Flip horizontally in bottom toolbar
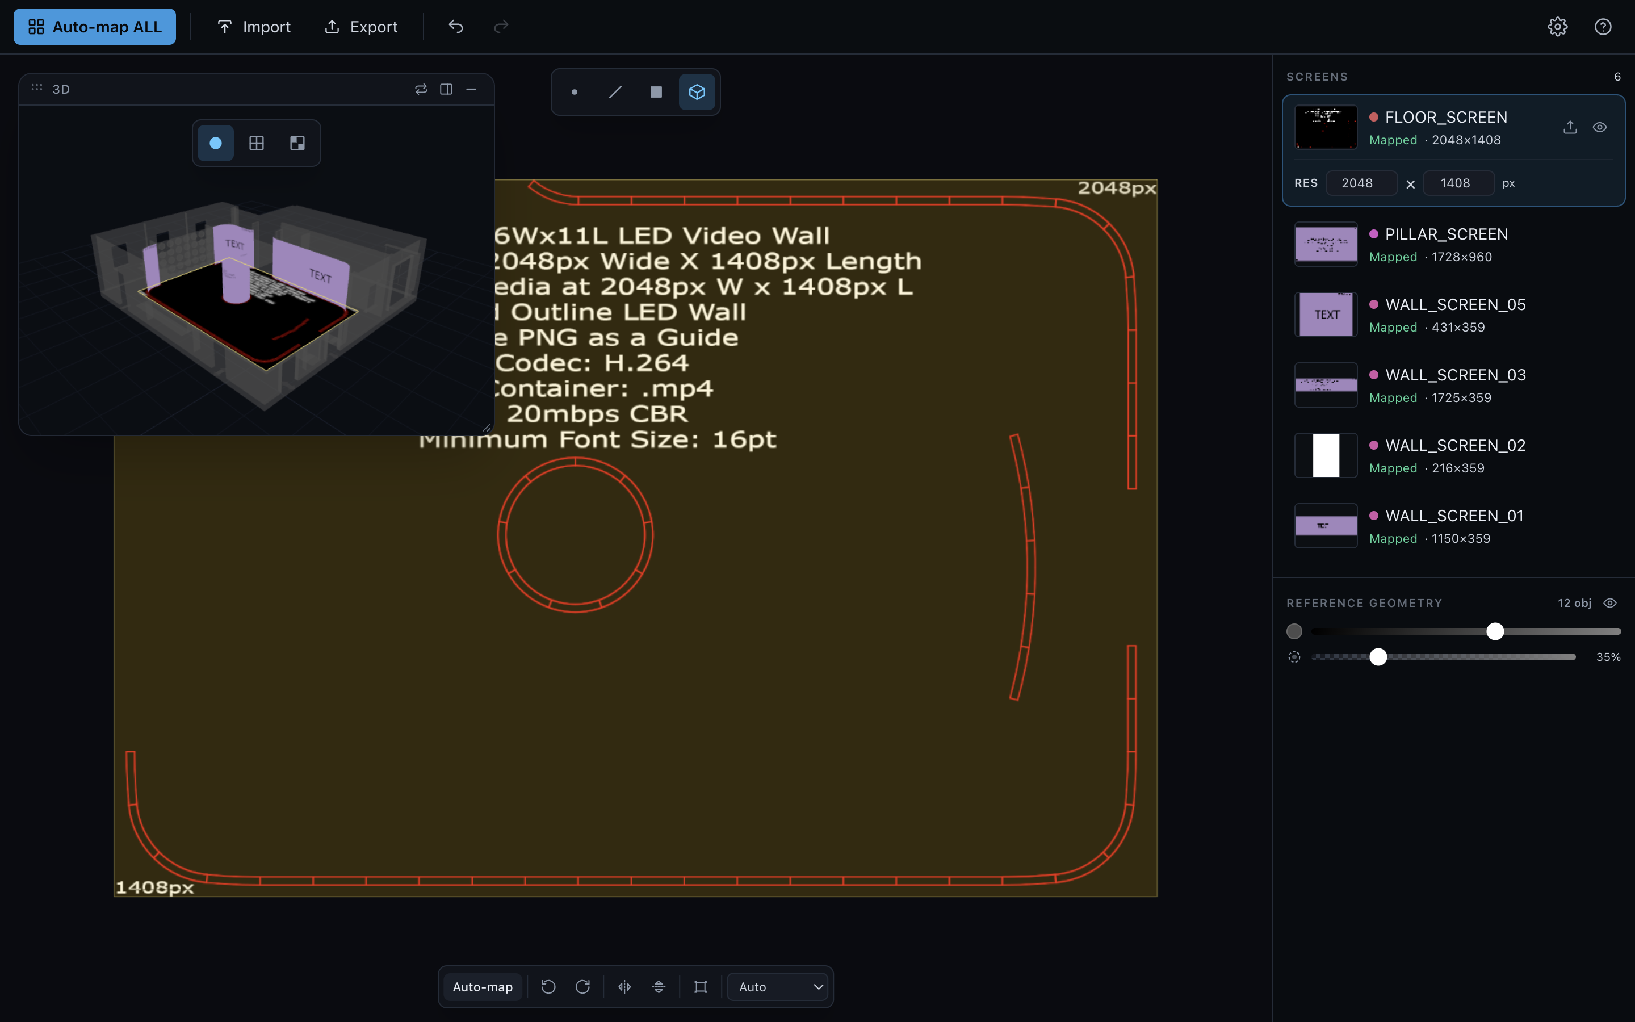 coord(625,987)
